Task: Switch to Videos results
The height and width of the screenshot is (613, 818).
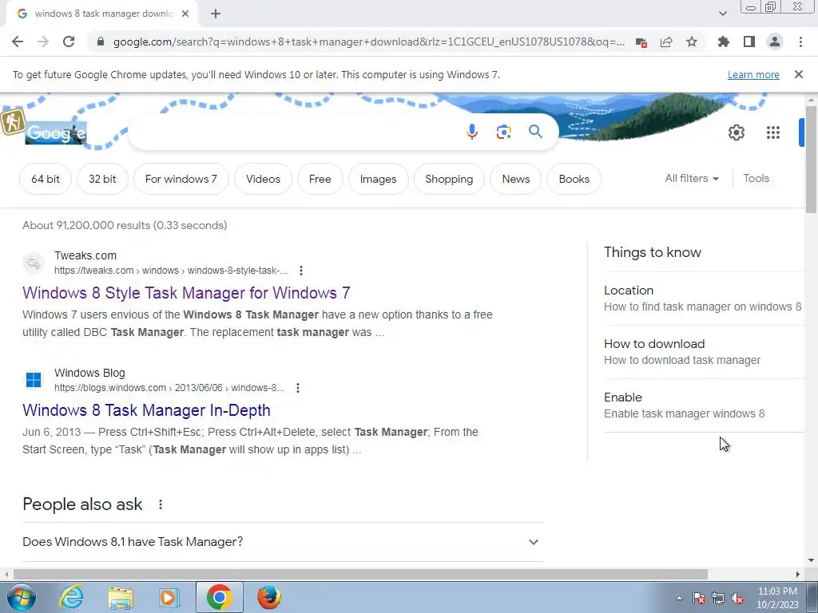Action: [x=263, y=179]
